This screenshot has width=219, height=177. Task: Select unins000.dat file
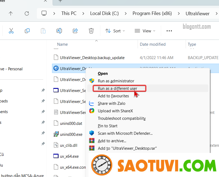(x=71, y=124)
